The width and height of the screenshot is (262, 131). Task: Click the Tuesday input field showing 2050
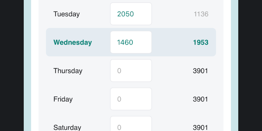131,14
